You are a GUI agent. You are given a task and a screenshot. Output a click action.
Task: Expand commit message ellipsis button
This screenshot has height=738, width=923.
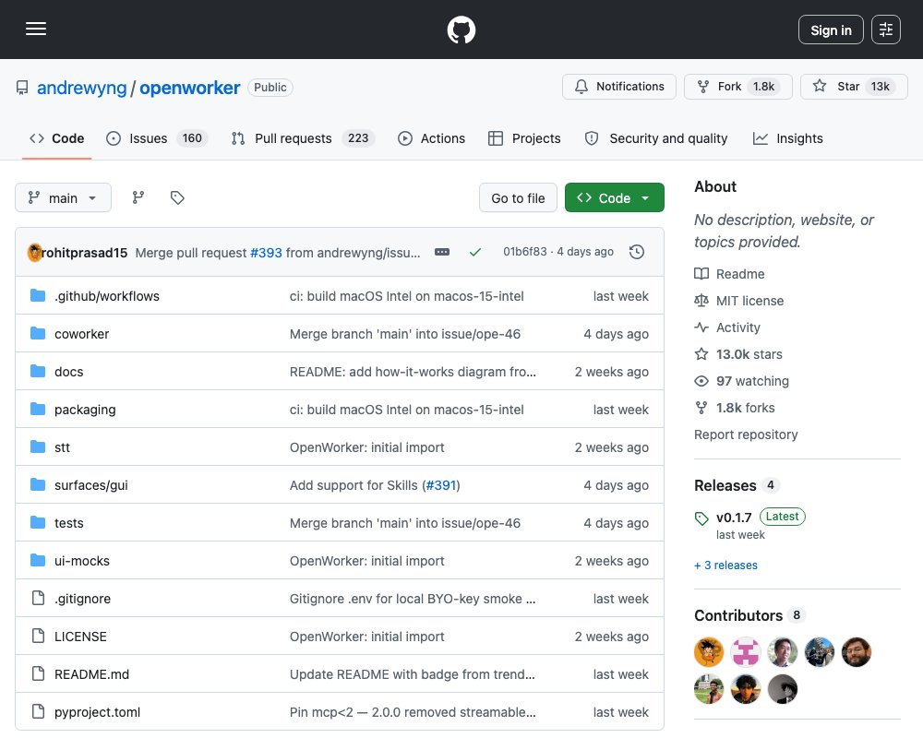tap(442, 253)
